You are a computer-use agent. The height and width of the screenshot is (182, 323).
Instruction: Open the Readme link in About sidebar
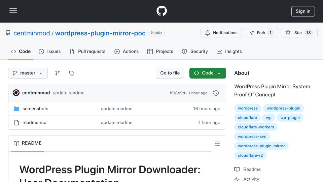click(247, 170)
